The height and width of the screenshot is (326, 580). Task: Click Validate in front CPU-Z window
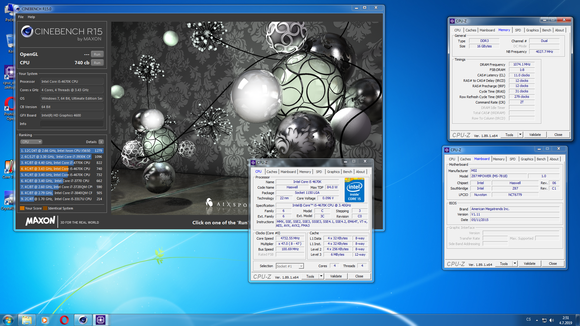(x=336, y=276)
